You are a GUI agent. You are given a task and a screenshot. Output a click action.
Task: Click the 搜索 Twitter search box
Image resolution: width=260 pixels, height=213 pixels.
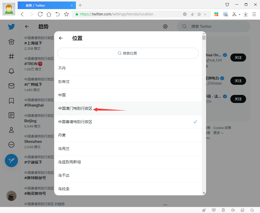214,26
